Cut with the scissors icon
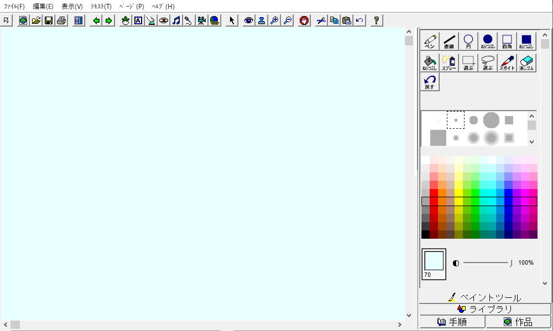Image resolution: width=553 pixels, height=331 pixels. click(321, 20)
